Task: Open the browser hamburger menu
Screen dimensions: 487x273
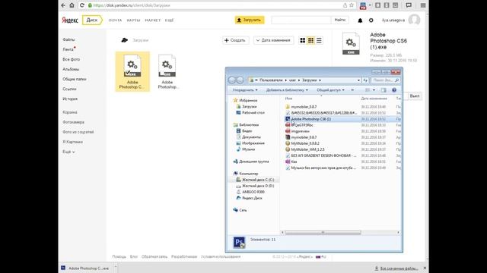Action: 423,5
